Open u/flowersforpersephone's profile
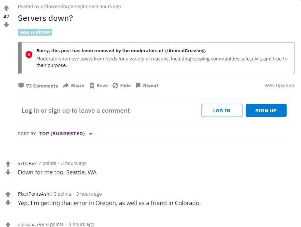Viewport: 301px width, 227px height. pos(67,7)
